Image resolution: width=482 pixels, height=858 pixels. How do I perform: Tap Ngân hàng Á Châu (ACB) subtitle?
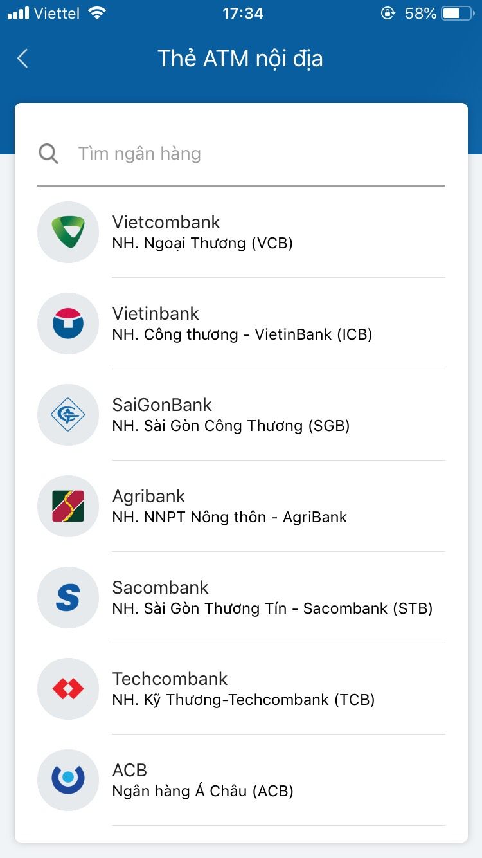(x=202, y=791)
